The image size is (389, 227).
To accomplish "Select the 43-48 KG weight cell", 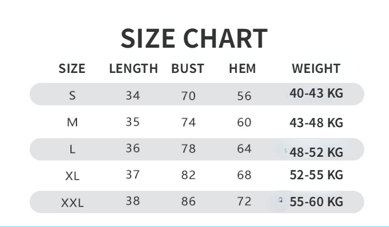I will (x=316, y=123).
